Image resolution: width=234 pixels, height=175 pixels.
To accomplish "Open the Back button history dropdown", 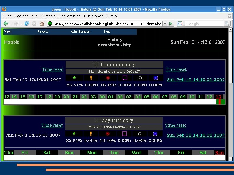I will pyautogui.click(x=11, y=24).
